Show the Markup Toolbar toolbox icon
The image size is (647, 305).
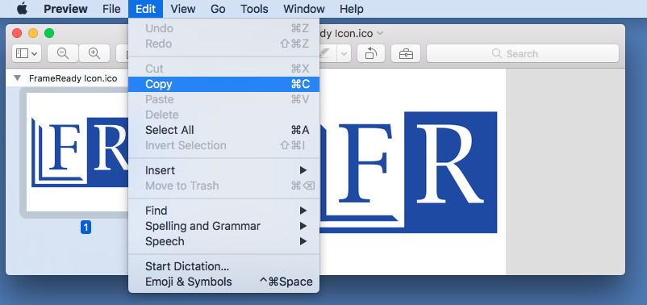pyautogui.click(x=406, y=53)
